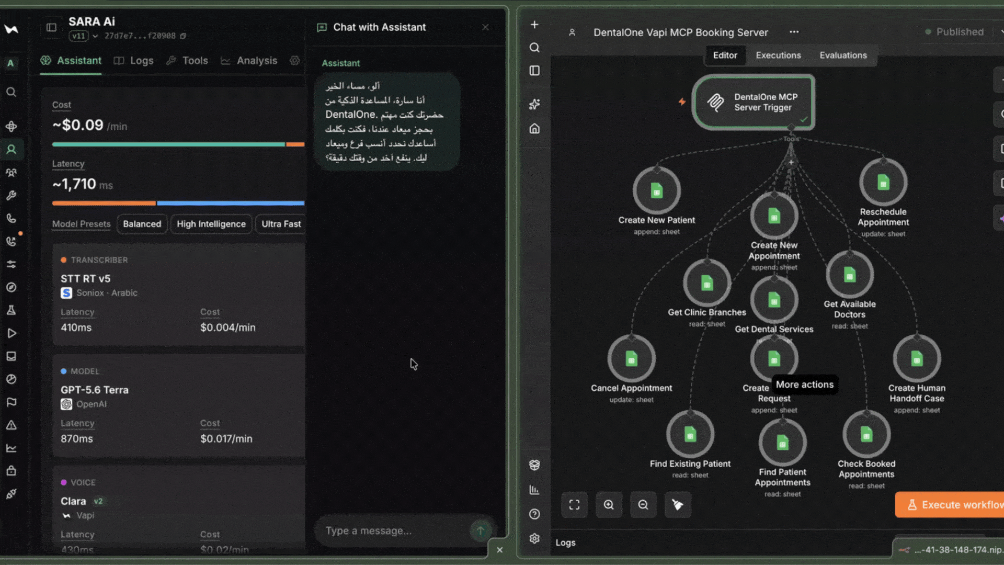The width and height of the screenshot is (1004, 565).
Task: Tidy up workflow with the broom icon
Action: point(678,505)
